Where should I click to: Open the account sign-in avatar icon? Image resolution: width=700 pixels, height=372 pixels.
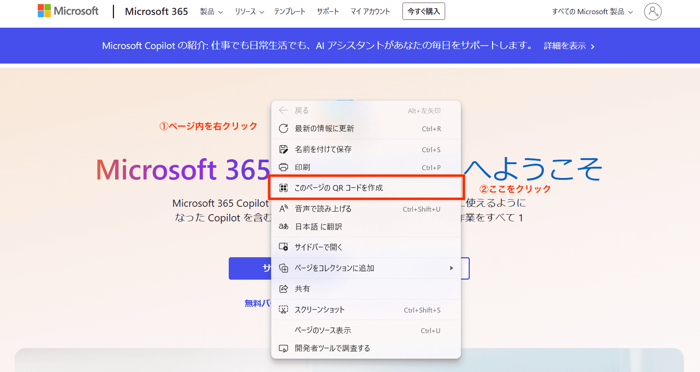[x=653, y=12]
